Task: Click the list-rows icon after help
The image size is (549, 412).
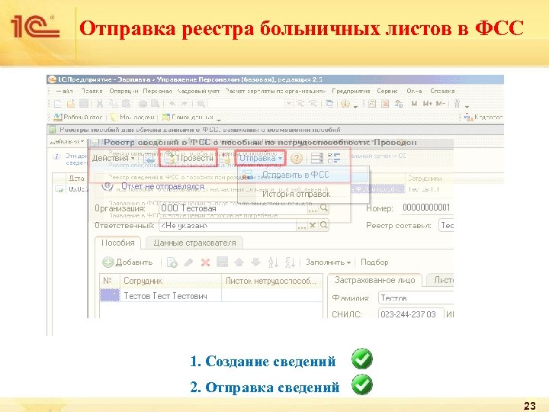Action: click(x=317, y=159)
